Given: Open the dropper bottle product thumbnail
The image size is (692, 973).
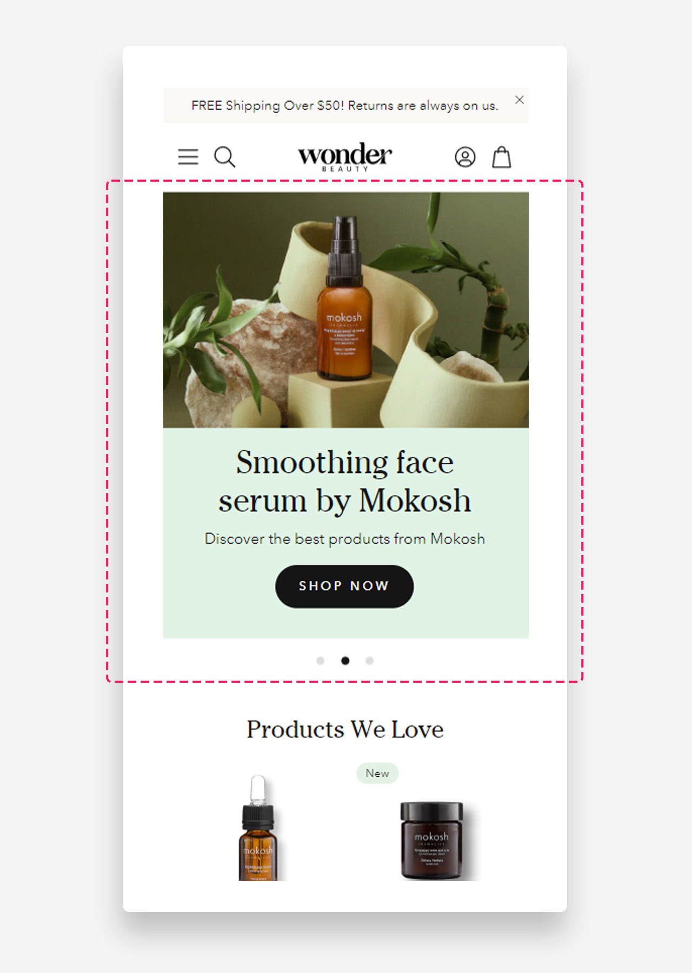Looking at the screenshot, I should pos(258,828).
